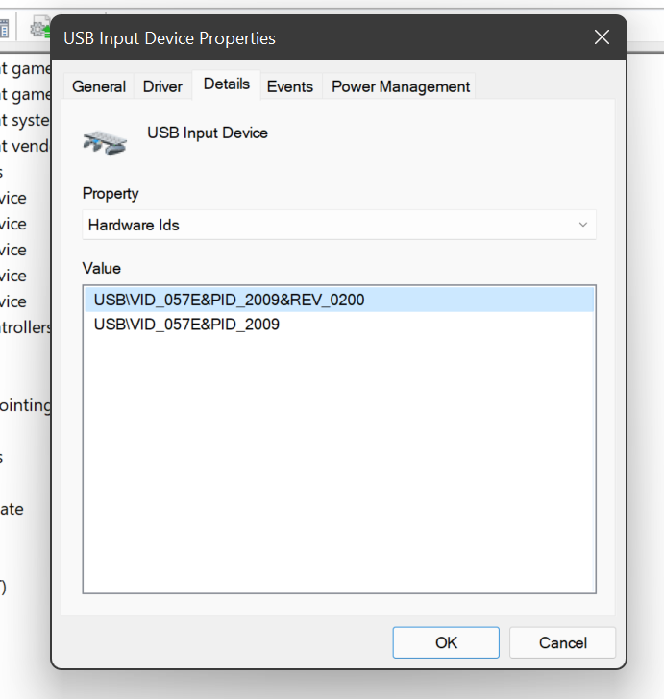Go to the Events tab
Screen dimensions: 664x699
290,86
